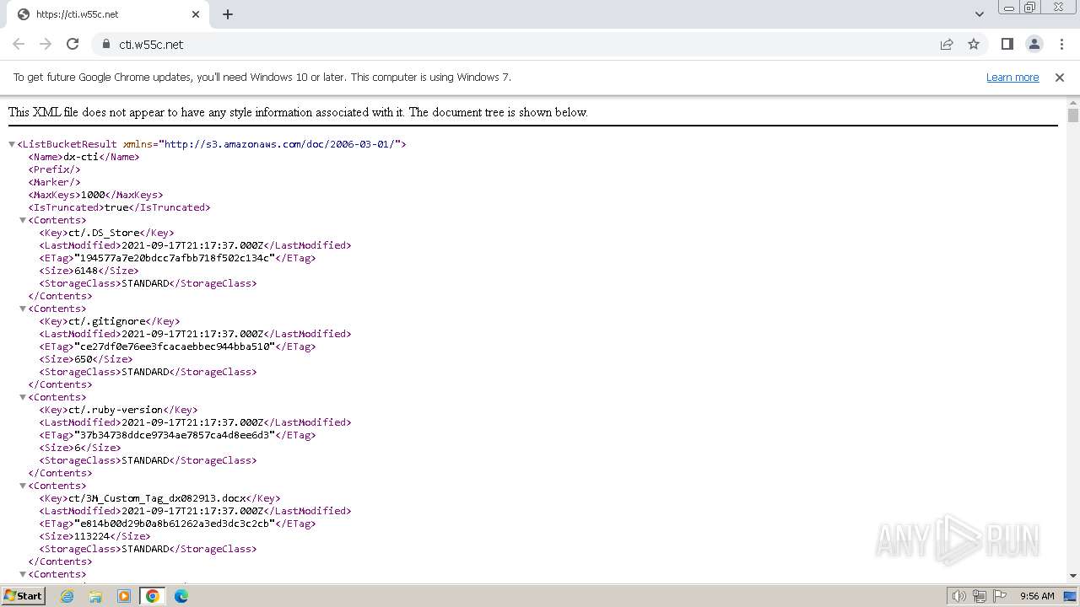This screenshot has width=1080, height=607.
Task: Click ETag value 194577a7e20bdcc7afbb718f502c134c
Action: click(x=175, y=258)
